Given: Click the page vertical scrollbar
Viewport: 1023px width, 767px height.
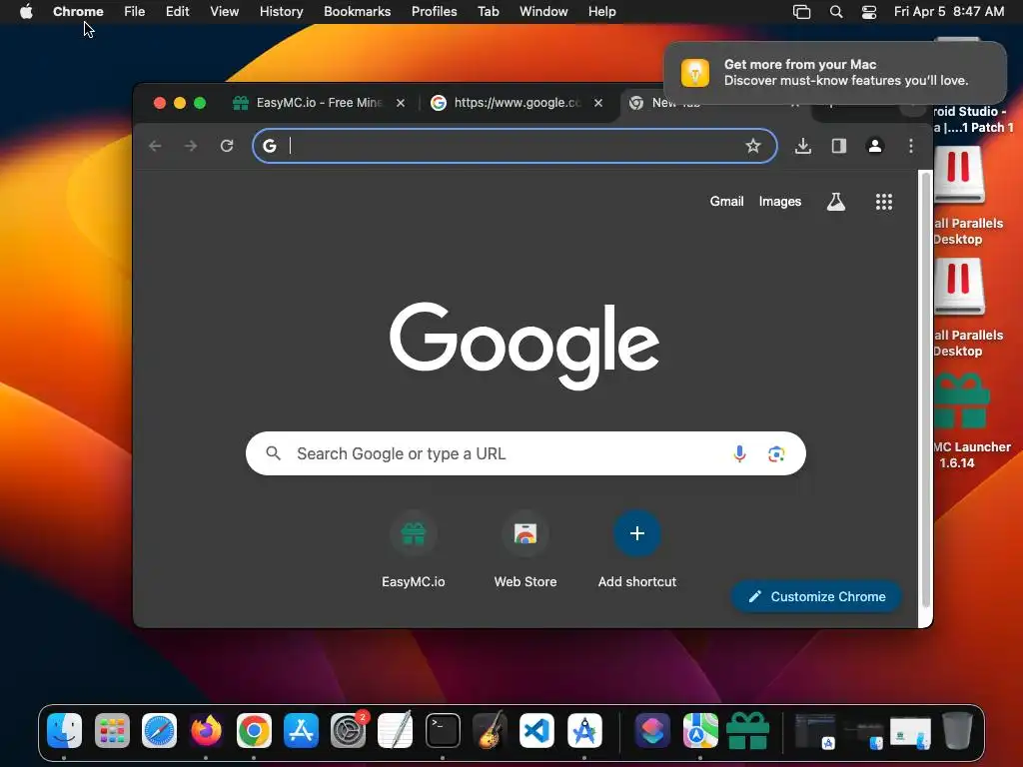Looking at the screenshot, I should tap(925, 391).
